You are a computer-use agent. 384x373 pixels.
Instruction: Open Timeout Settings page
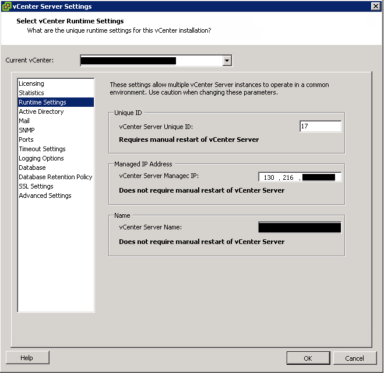[42, 149]
